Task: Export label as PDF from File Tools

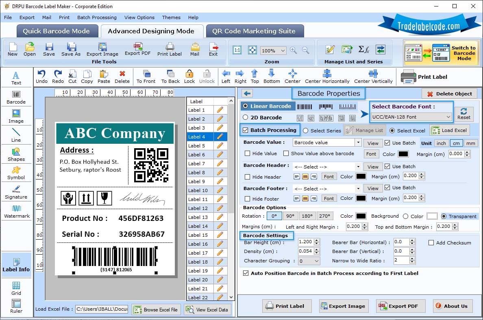Action: coord(137,50)
